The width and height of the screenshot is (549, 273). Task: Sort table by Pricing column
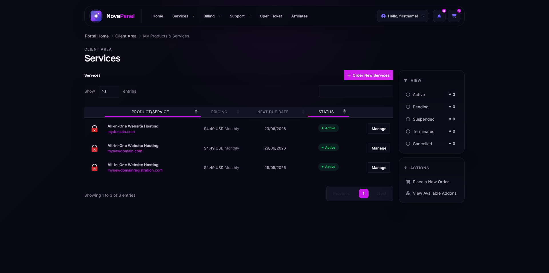coord(222,112)
